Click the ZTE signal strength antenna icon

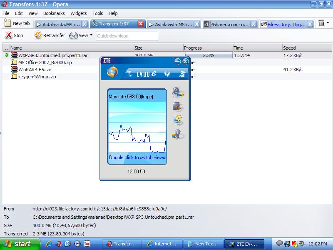pyautogui.click(x=130, y=74)
